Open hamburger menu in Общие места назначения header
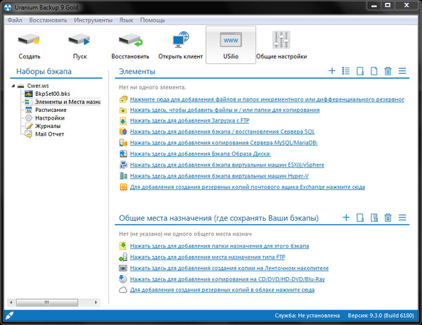The width and height of the screenshot is (422, 325). (402, 217)
